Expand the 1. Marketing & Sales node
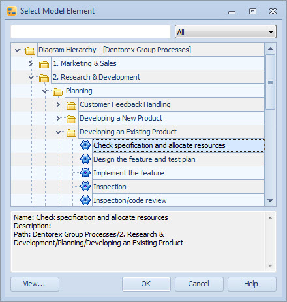287x302 pixels. [x=31, y=63]
